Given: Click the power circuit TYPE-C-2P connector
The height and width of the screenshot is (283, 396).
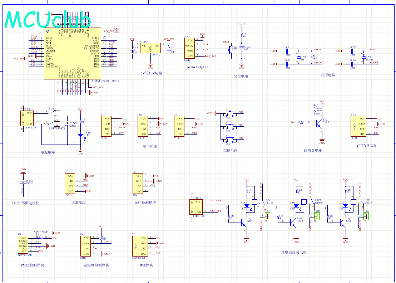Looking at the screenshot, I should pyautogui.click(x=28, y=118).
